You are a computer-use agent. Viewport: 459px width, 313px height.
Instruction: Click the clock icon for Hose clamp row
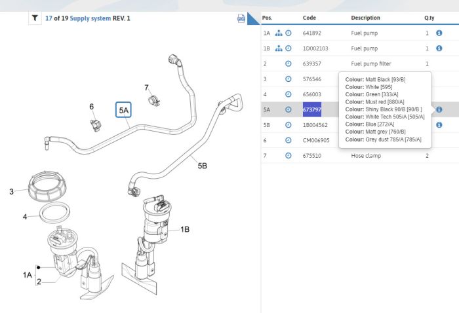288,156
